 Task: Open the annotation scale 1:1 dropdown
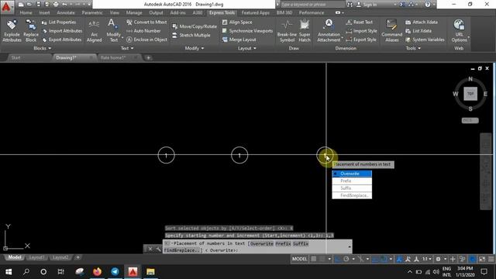(x=427, y=259)
